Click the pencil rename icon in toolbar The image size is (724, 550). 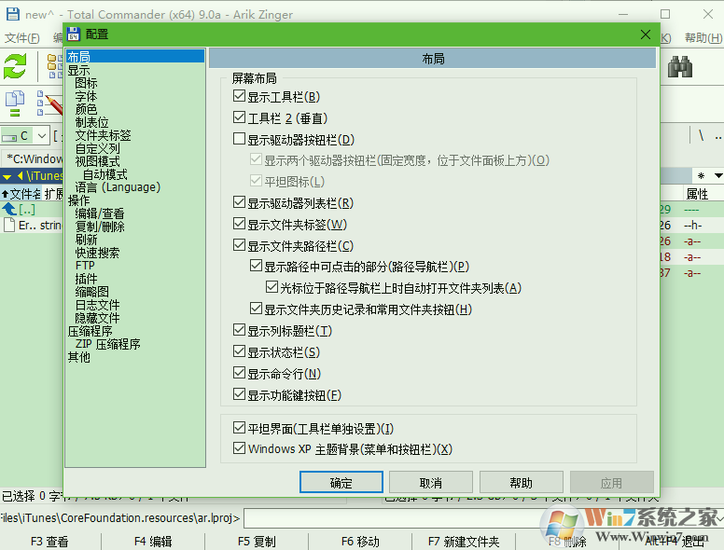pyautogui.click(x=49, y=103)
